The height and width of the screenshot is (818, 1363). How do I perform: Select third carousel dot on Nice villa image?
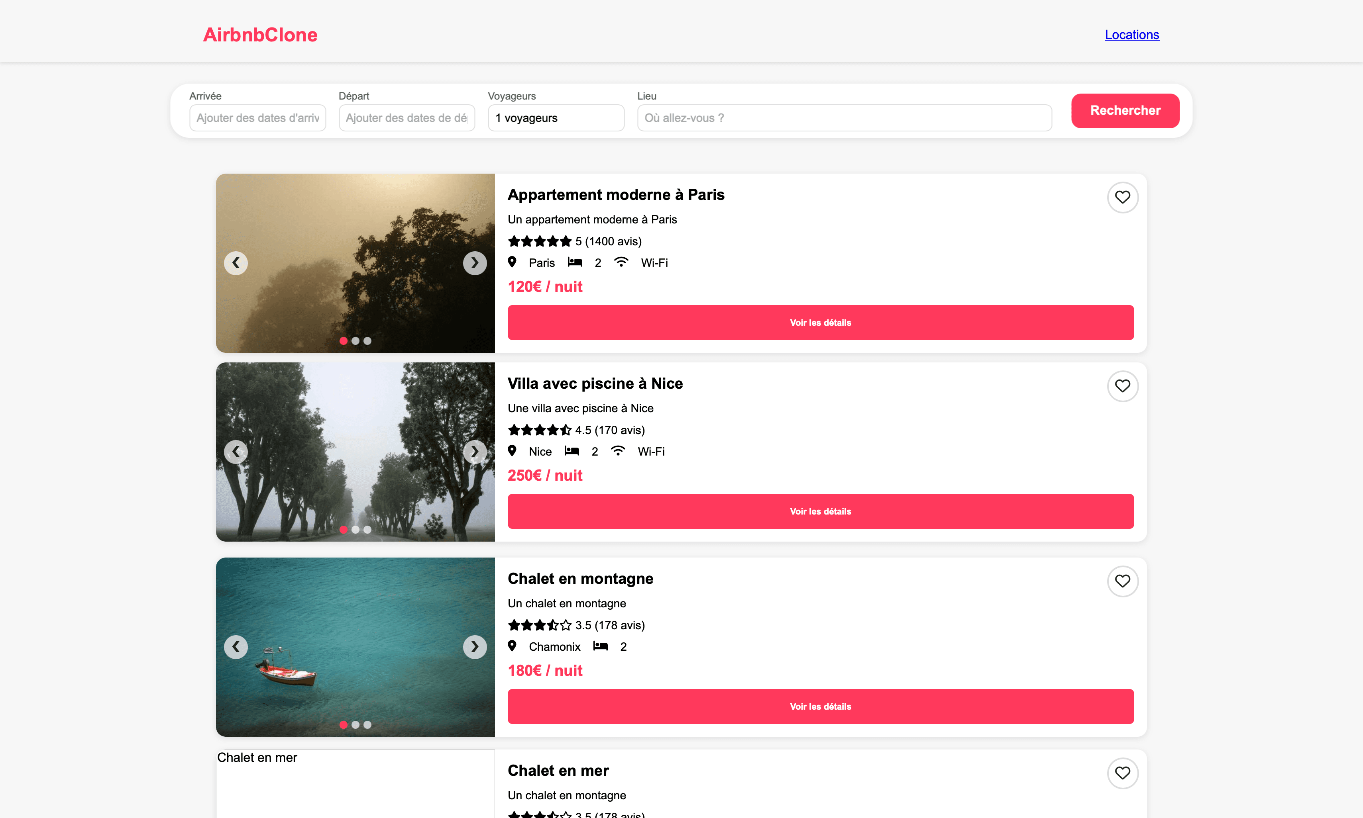367,529
